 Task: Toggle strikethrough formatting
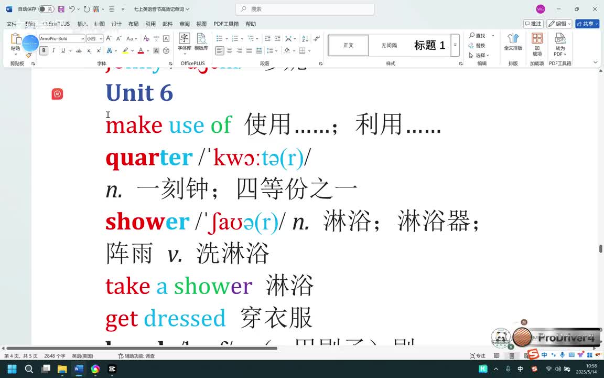coord(79,50)
